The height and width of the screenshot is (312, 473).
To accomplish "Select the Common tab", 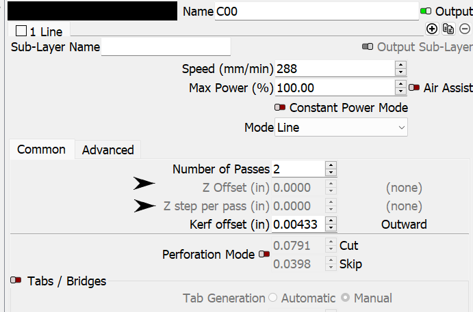I will point(41,150).
